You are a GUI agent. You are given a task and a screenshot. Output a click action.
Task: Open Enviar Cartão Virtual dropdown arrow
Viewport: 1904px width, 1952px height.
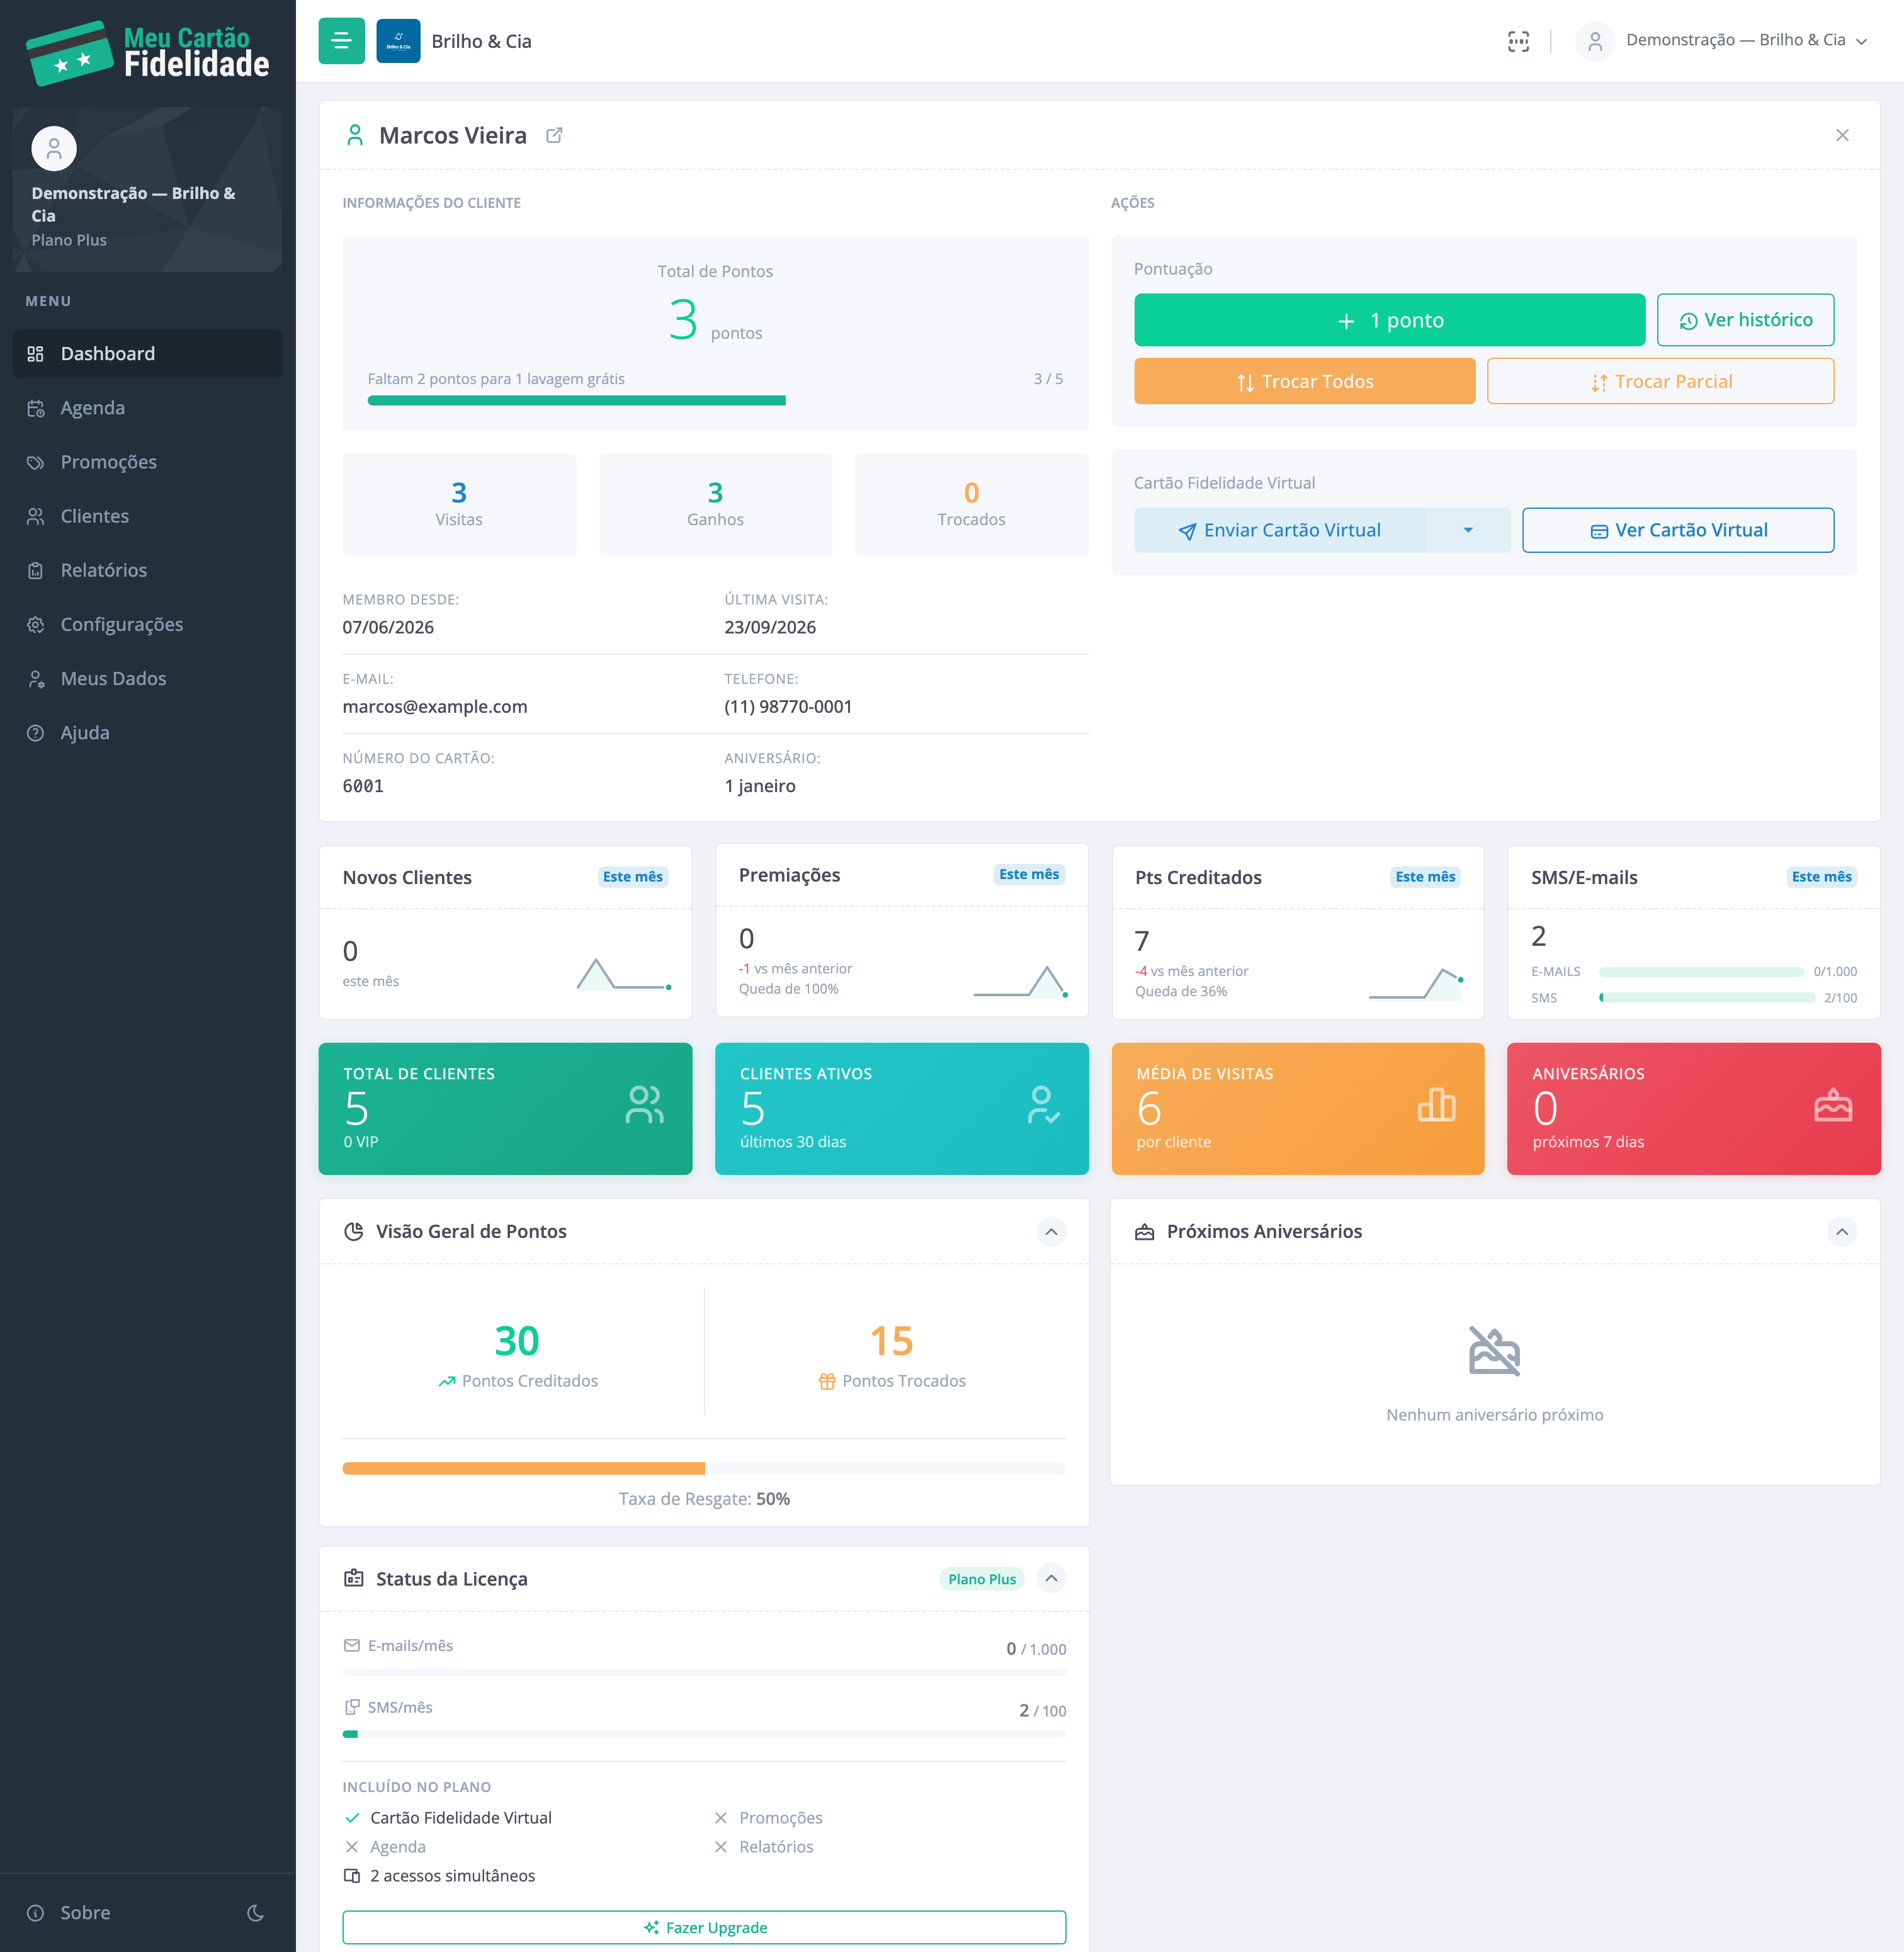1468,530
